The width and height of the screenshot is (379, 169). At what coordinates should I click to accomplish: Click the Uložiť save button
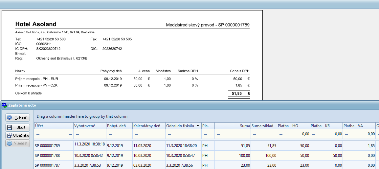pyautogui.click(x=18, y=127)
